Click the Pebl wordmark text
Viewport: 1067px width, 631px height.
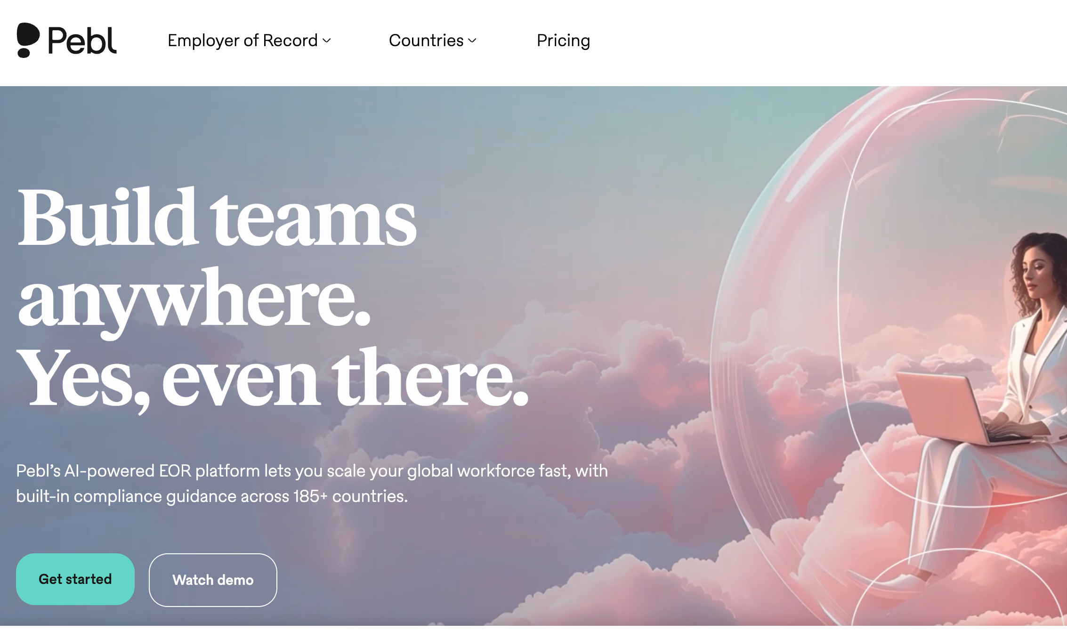82,40
